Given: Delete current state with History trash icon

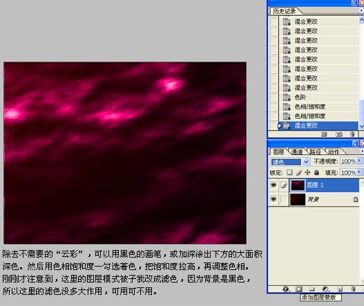Looking at the screenshot, I should [x=352, y=134].
